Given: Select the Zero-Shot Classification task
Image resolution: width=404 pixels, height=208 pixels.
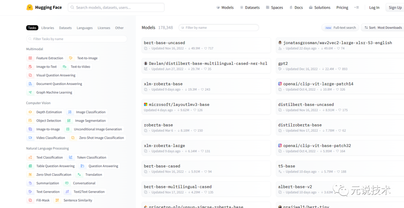Looking at the screenshot, I should point(50,175).
